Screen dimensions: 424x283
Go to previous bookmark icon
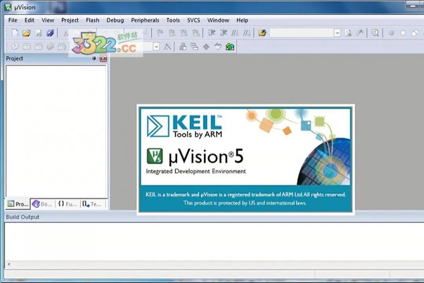coord(172,33)
